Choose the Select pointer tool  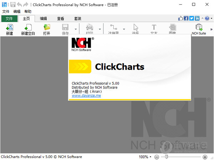[136, 27]
